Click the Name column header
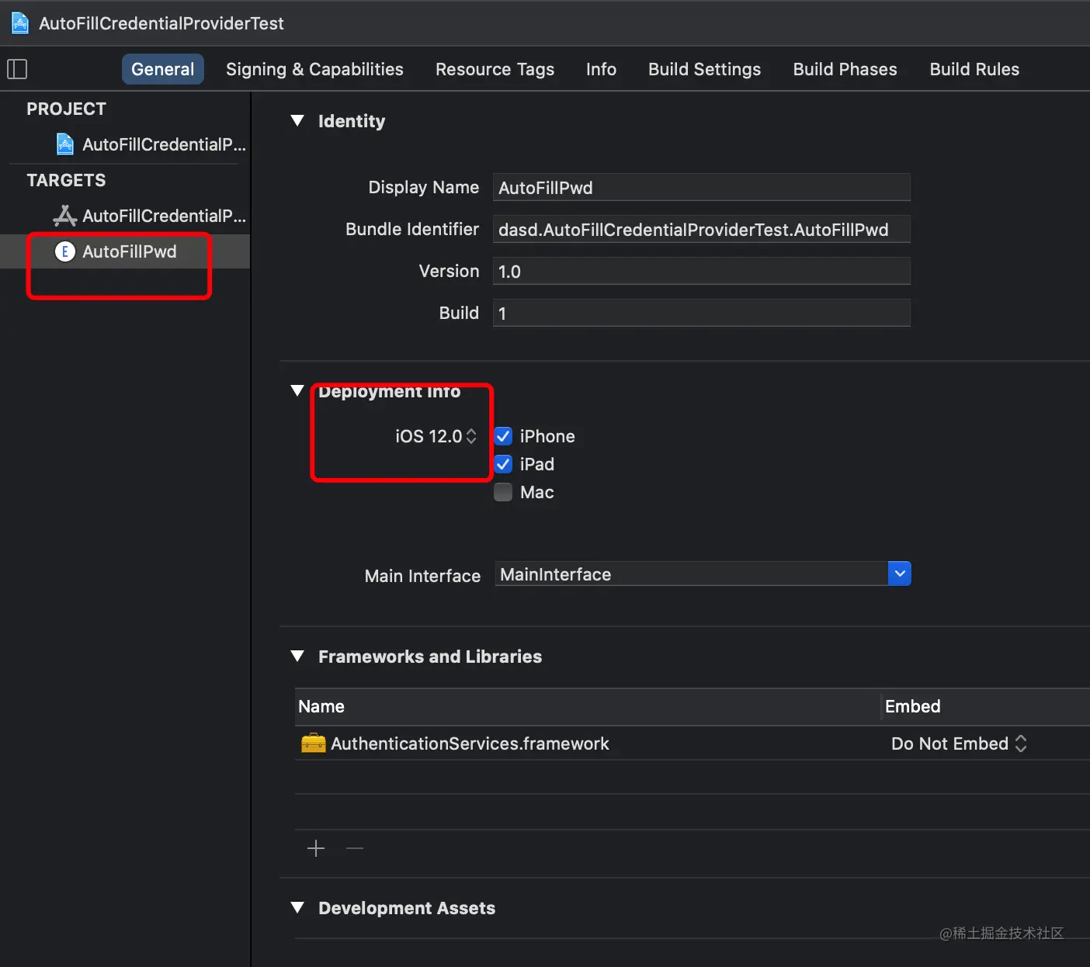Screen dimensions: 1090x967 (321, 706)
